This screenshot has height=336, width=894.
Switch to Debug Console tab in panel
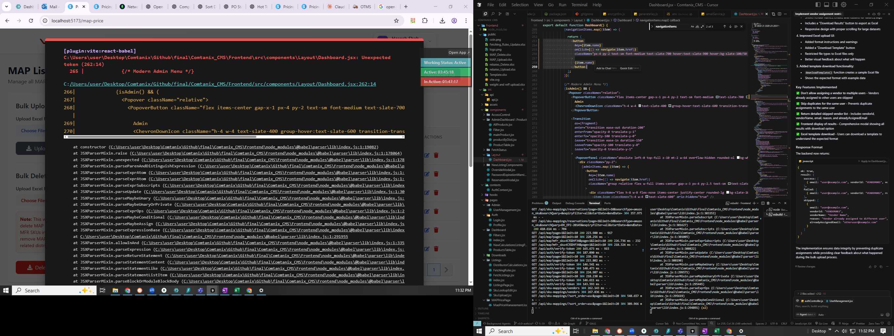575,203
